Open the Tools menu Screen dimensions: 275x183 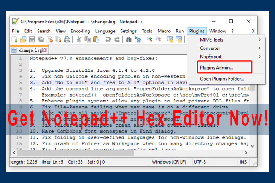coord(147,31)
